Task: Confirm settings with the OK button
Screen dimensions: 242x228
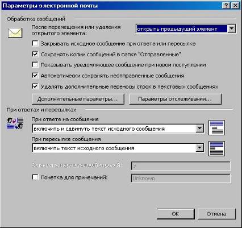Action: click(x=176, y=214)
